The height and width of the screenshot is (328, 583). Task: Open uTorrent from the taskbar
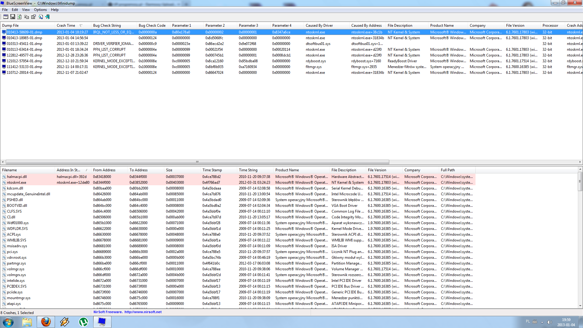point(84,322)
